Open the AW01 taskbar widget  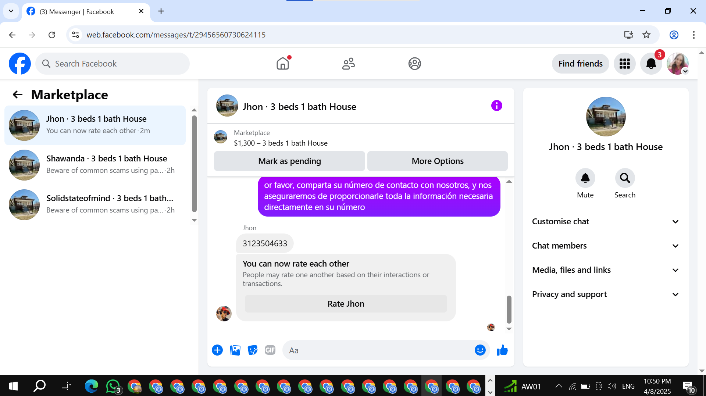523,386
